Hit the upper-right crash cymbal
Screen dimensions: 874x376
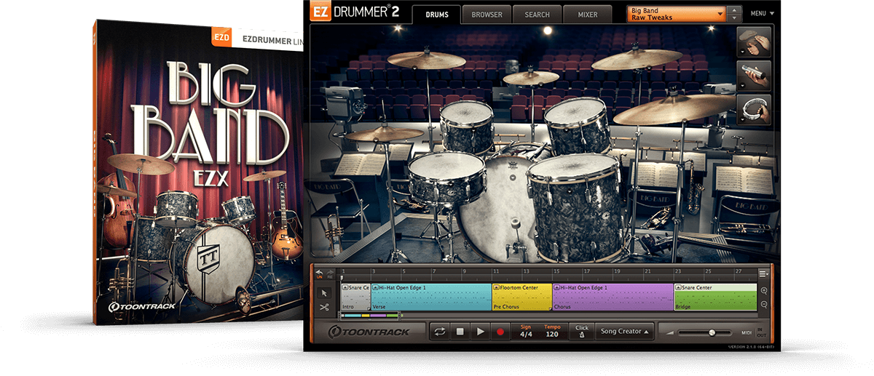click(x=637, y=60)
